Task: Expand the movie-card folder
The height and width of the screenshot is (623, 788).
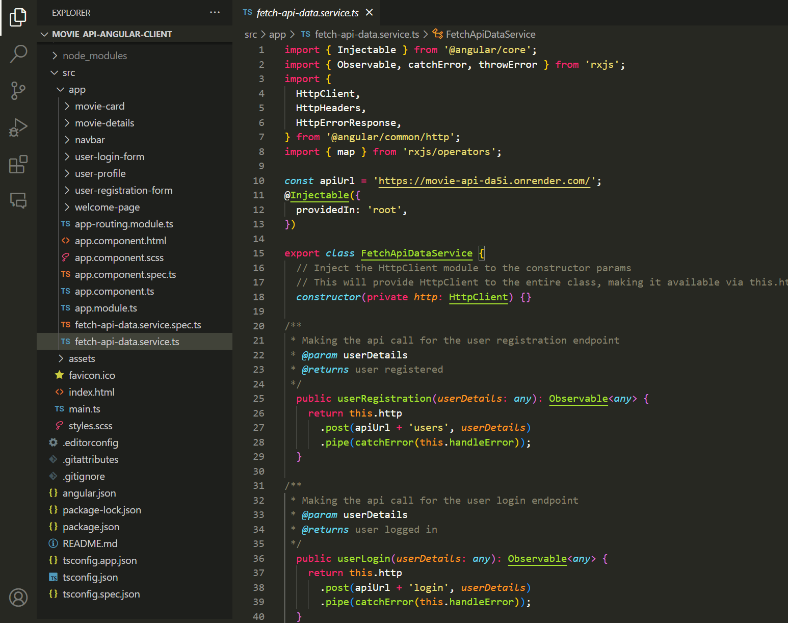Action: point(135,106)
